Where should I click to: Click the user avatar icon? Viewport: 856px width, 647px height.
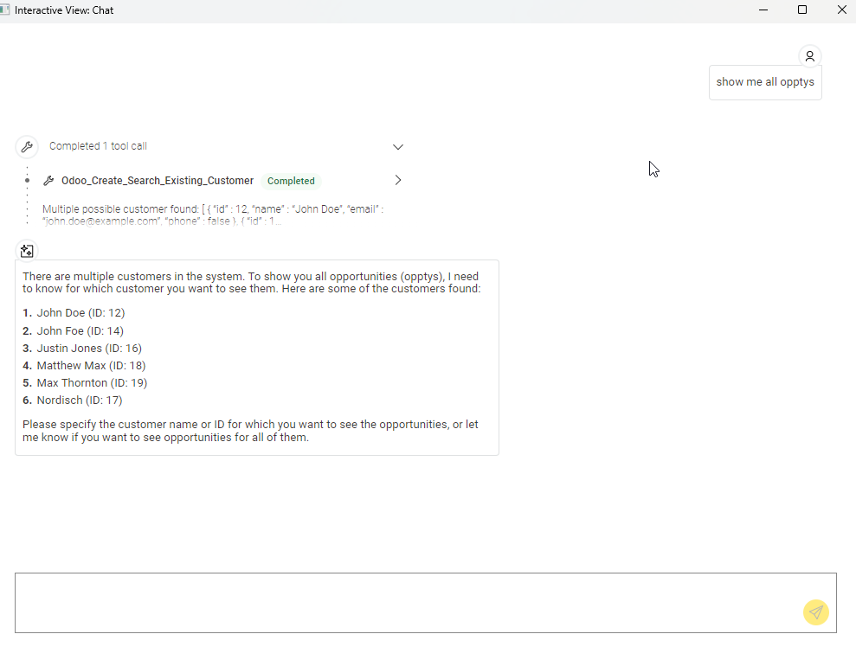click(809, 56)
